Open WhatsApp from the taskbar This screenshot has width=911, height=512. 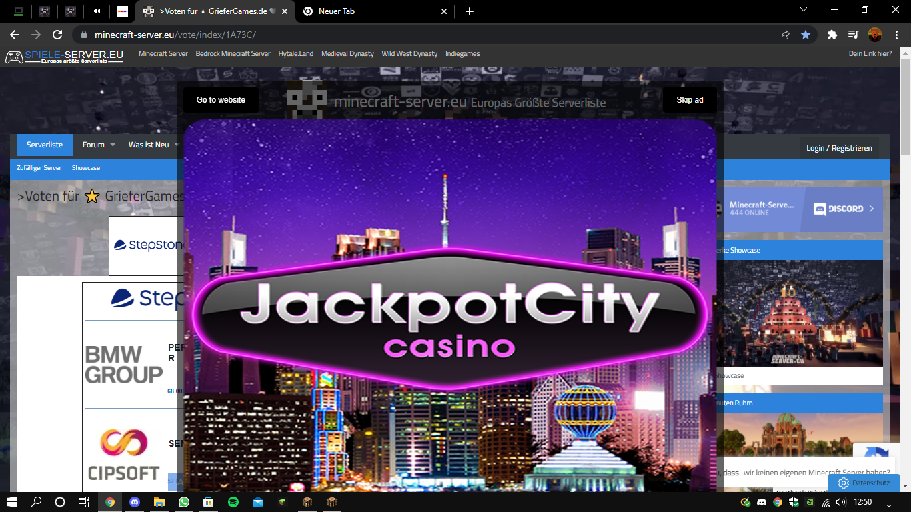click(184, 502)
